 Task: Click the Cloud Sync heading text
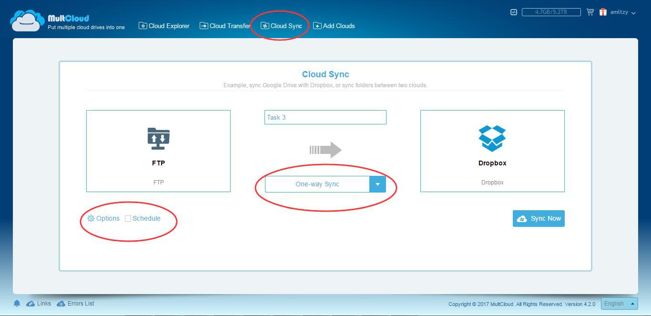click(x=325, y=74)
